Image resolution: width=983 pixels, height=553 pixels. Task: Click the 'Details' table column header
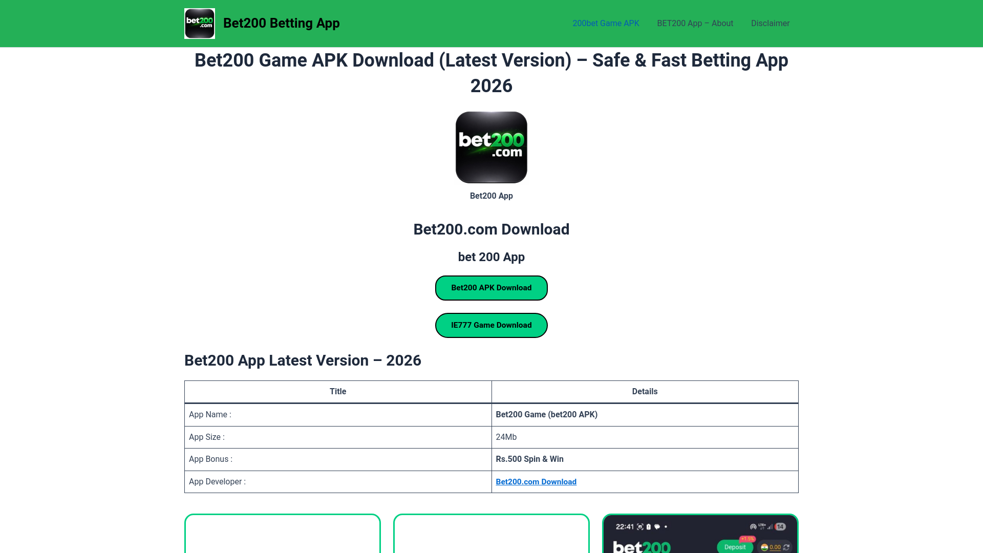click(x=645, y=392)
